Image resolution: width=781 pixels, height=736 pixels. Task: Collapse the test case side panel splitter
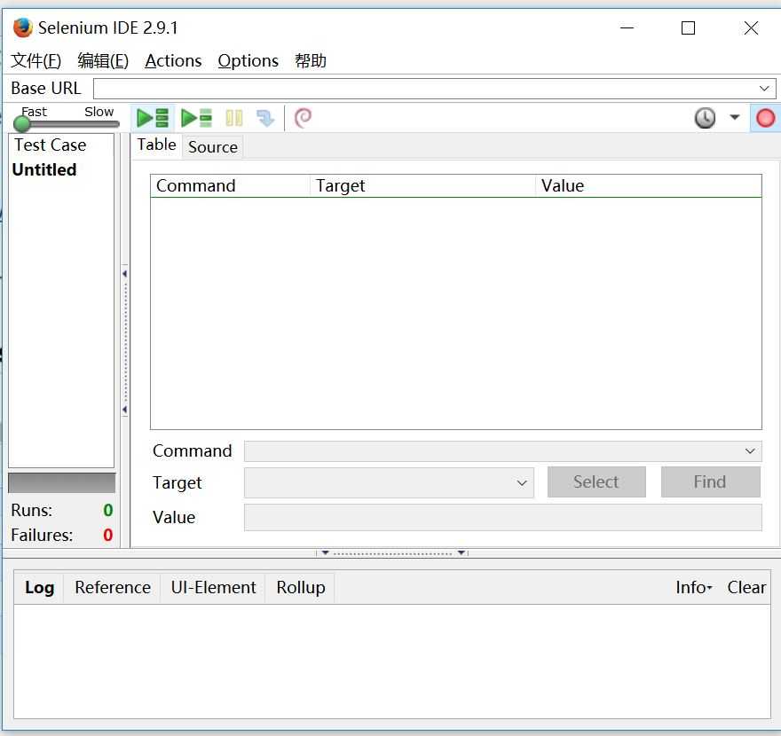coord(124,342)
